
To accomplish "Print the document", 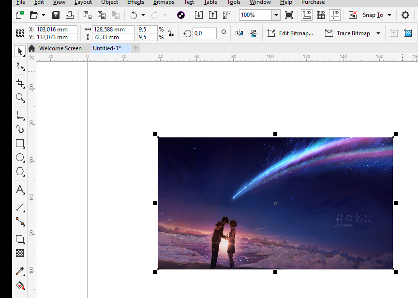I will coord(70,15).
